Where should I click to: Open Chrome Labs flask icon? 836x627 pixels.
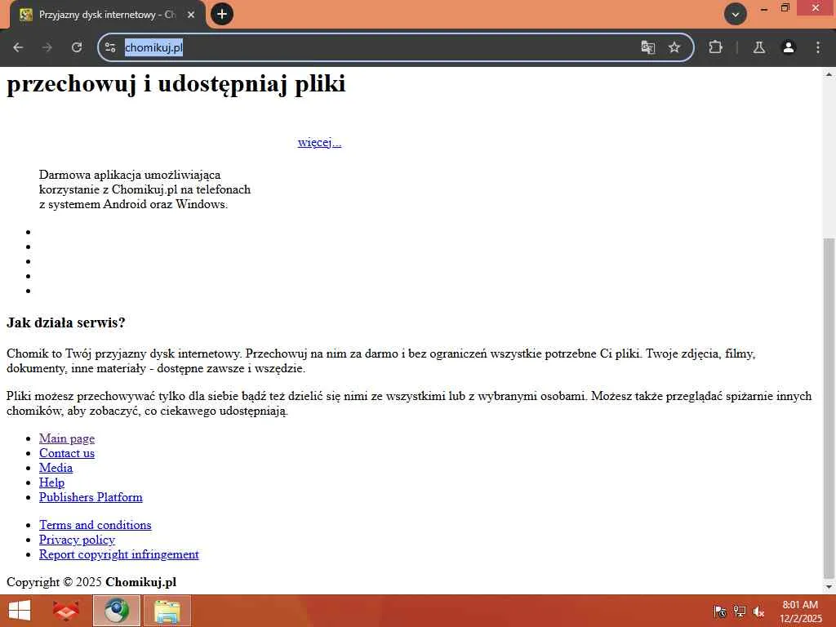[x=759, y=47]
